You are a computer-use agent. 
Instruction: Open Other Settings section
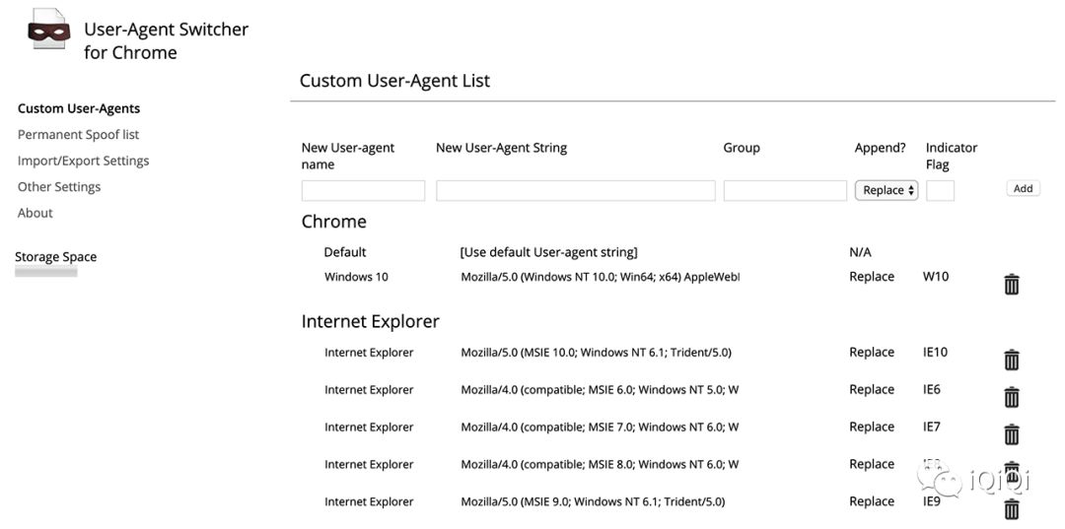[x=59, y=186]
